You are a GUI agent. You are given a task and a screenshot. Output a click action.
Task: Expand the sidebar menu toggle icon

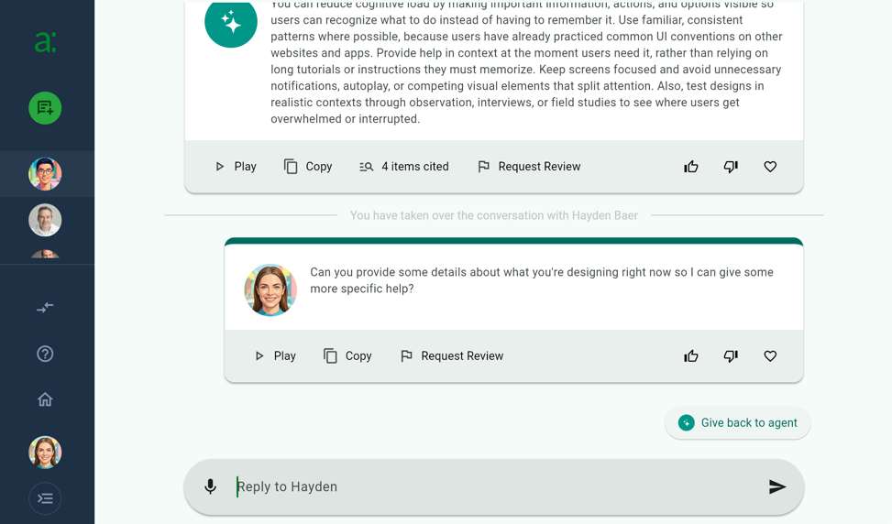(x=45, y=498)
